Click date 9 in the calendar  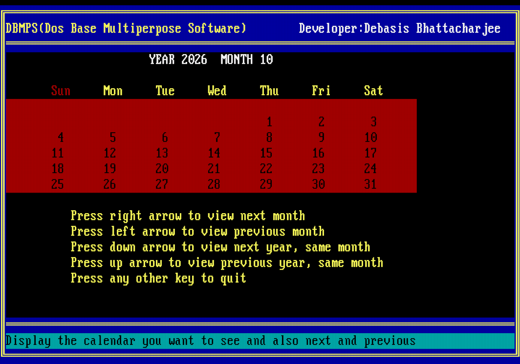pyautogui.click(x=322, y=138)
